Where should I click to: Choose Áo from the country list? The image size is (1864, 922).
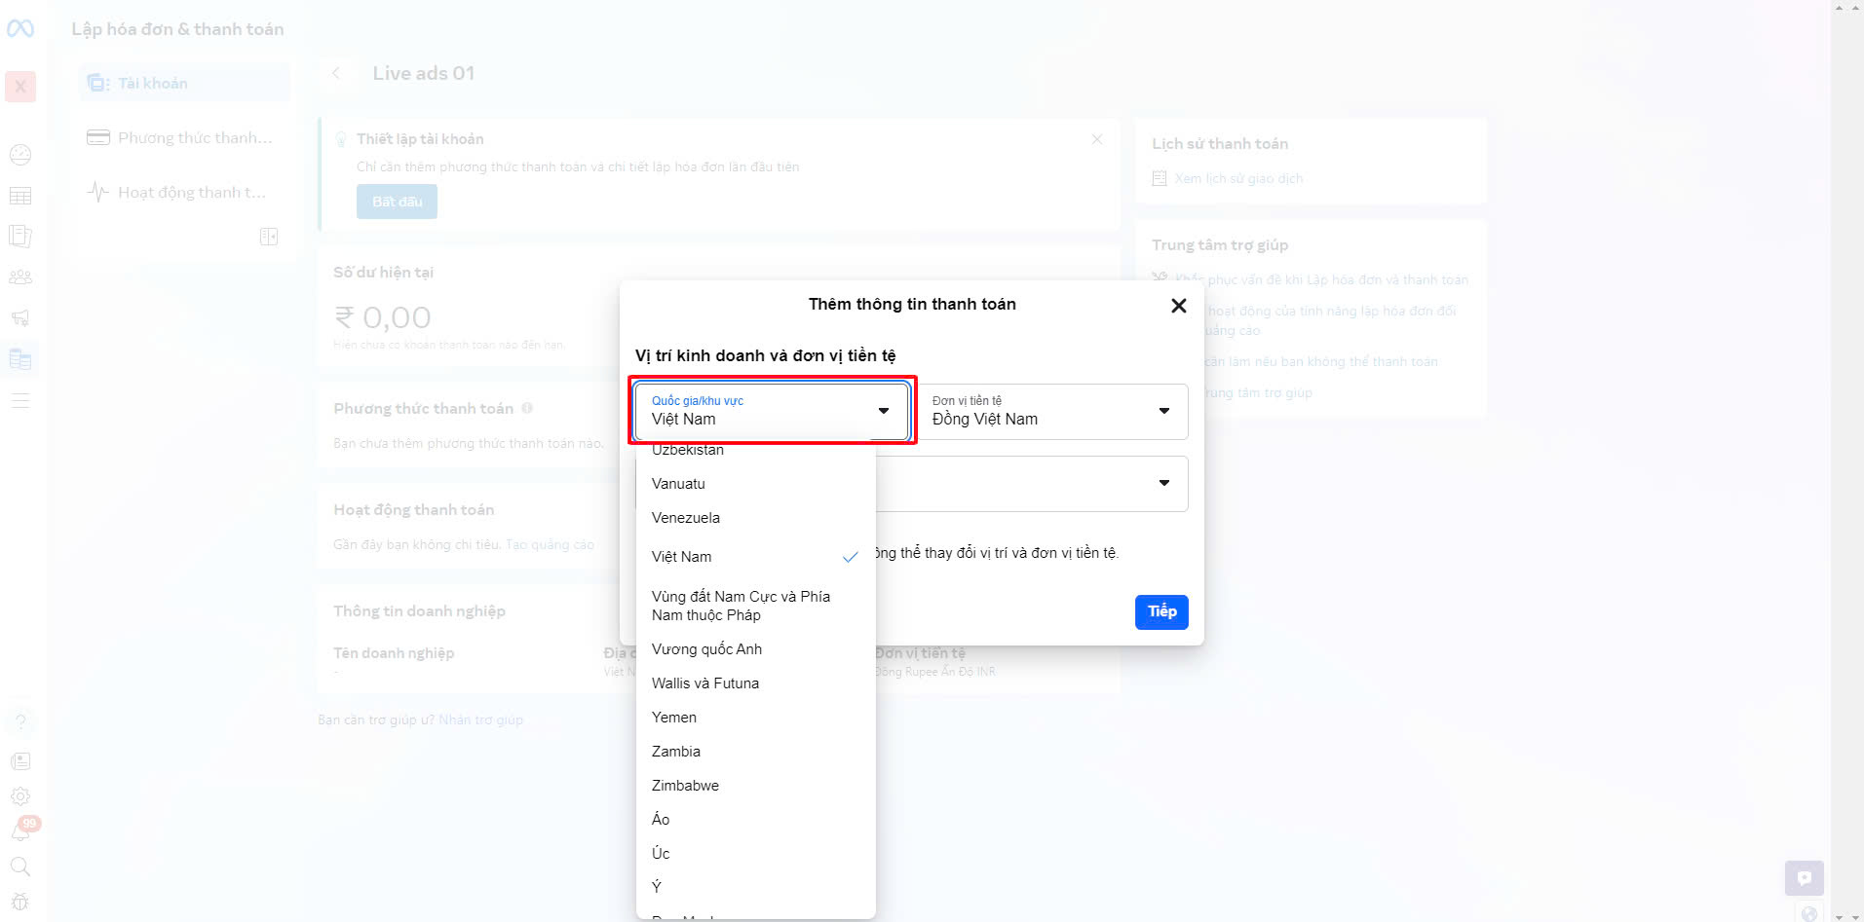click(755, 820)
